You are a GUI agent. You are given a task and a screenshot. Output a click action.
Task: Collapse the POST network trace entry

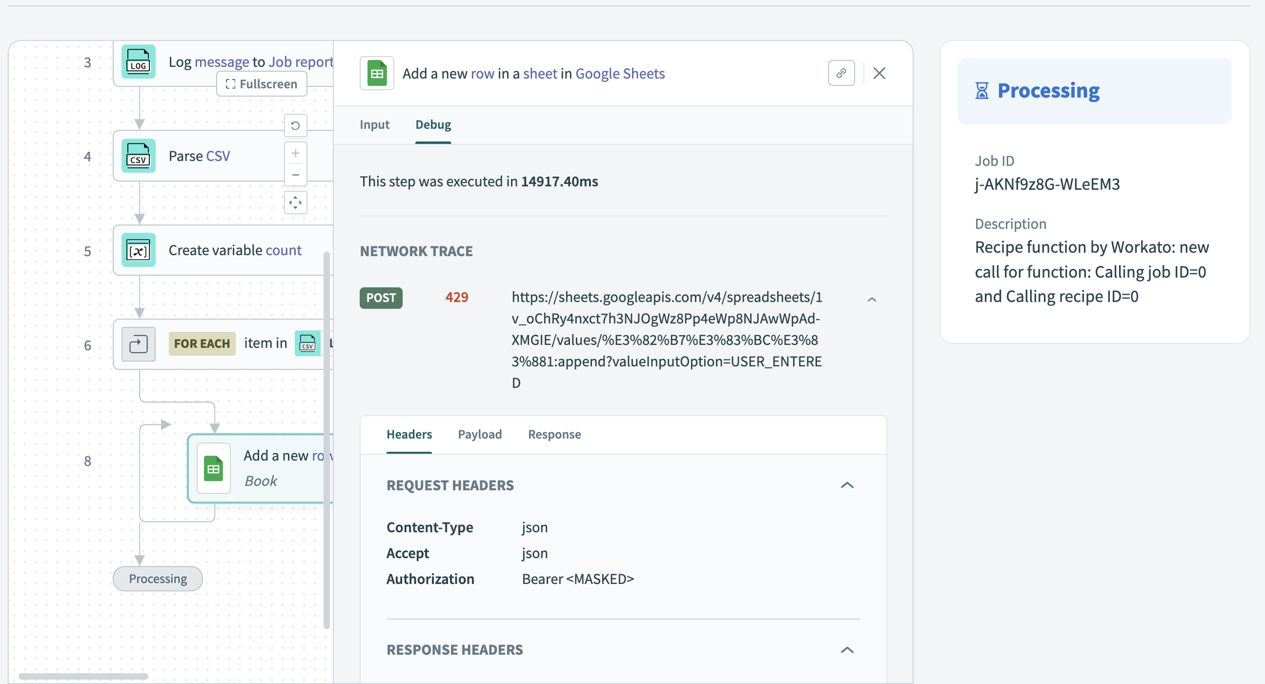(872, 299)
